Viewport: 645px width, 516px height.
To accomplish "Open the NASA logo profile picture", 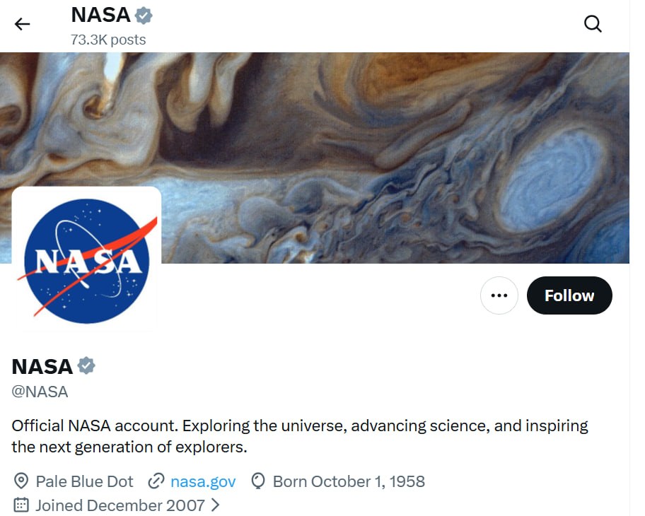I will pyautogui.click(x=86, y=260).
